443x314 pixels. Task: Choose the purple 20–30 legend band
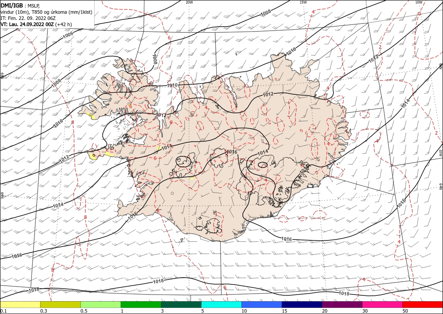[342, 304]
